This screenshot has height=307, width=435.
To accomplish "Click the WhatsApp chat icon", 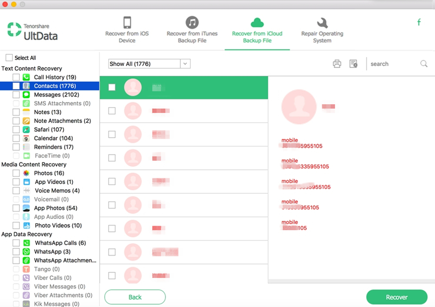I will click(26, 252).
